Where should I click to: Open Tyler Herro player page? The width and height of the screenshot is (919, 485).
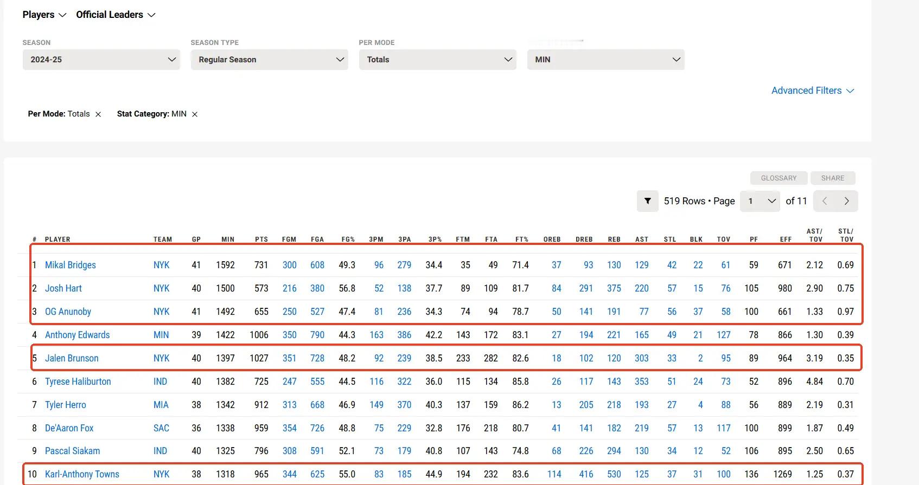[65, 405]
